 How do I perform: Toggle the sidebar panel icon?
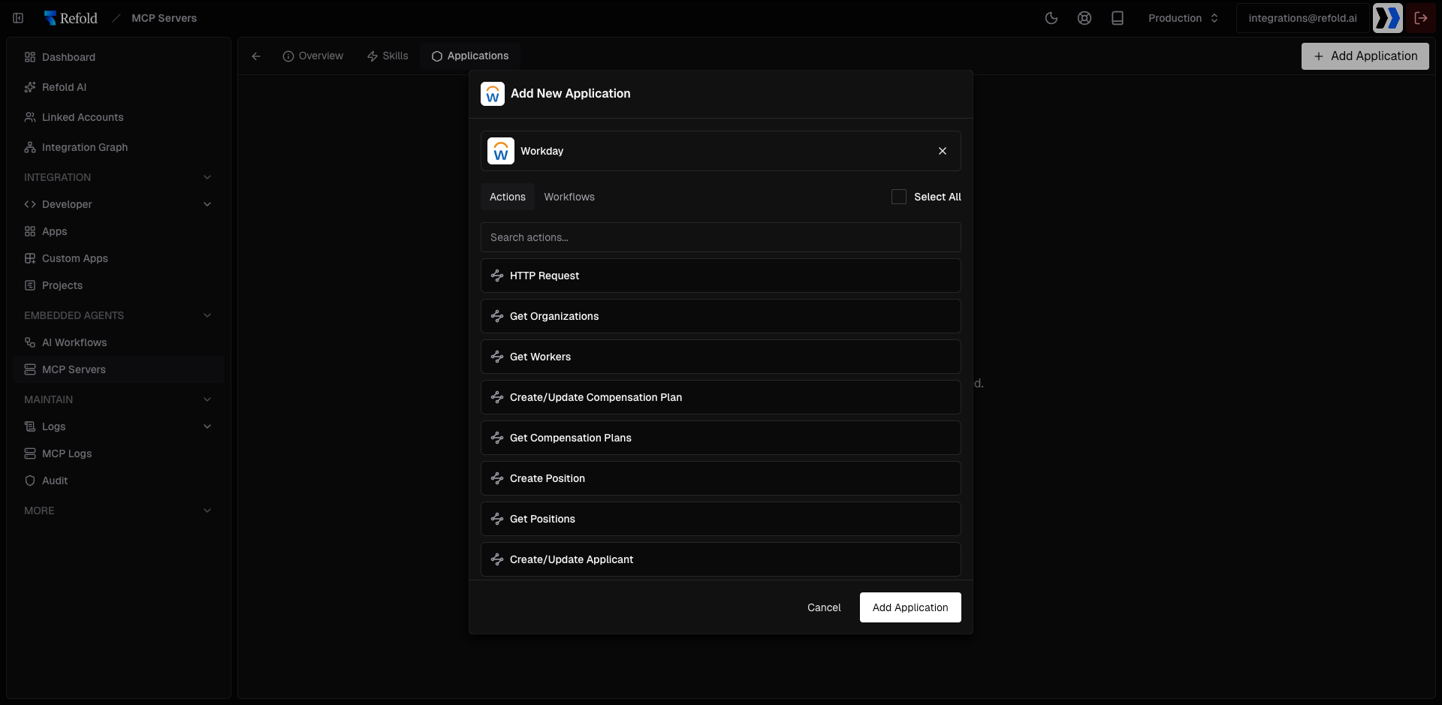[x=18, y=18]
